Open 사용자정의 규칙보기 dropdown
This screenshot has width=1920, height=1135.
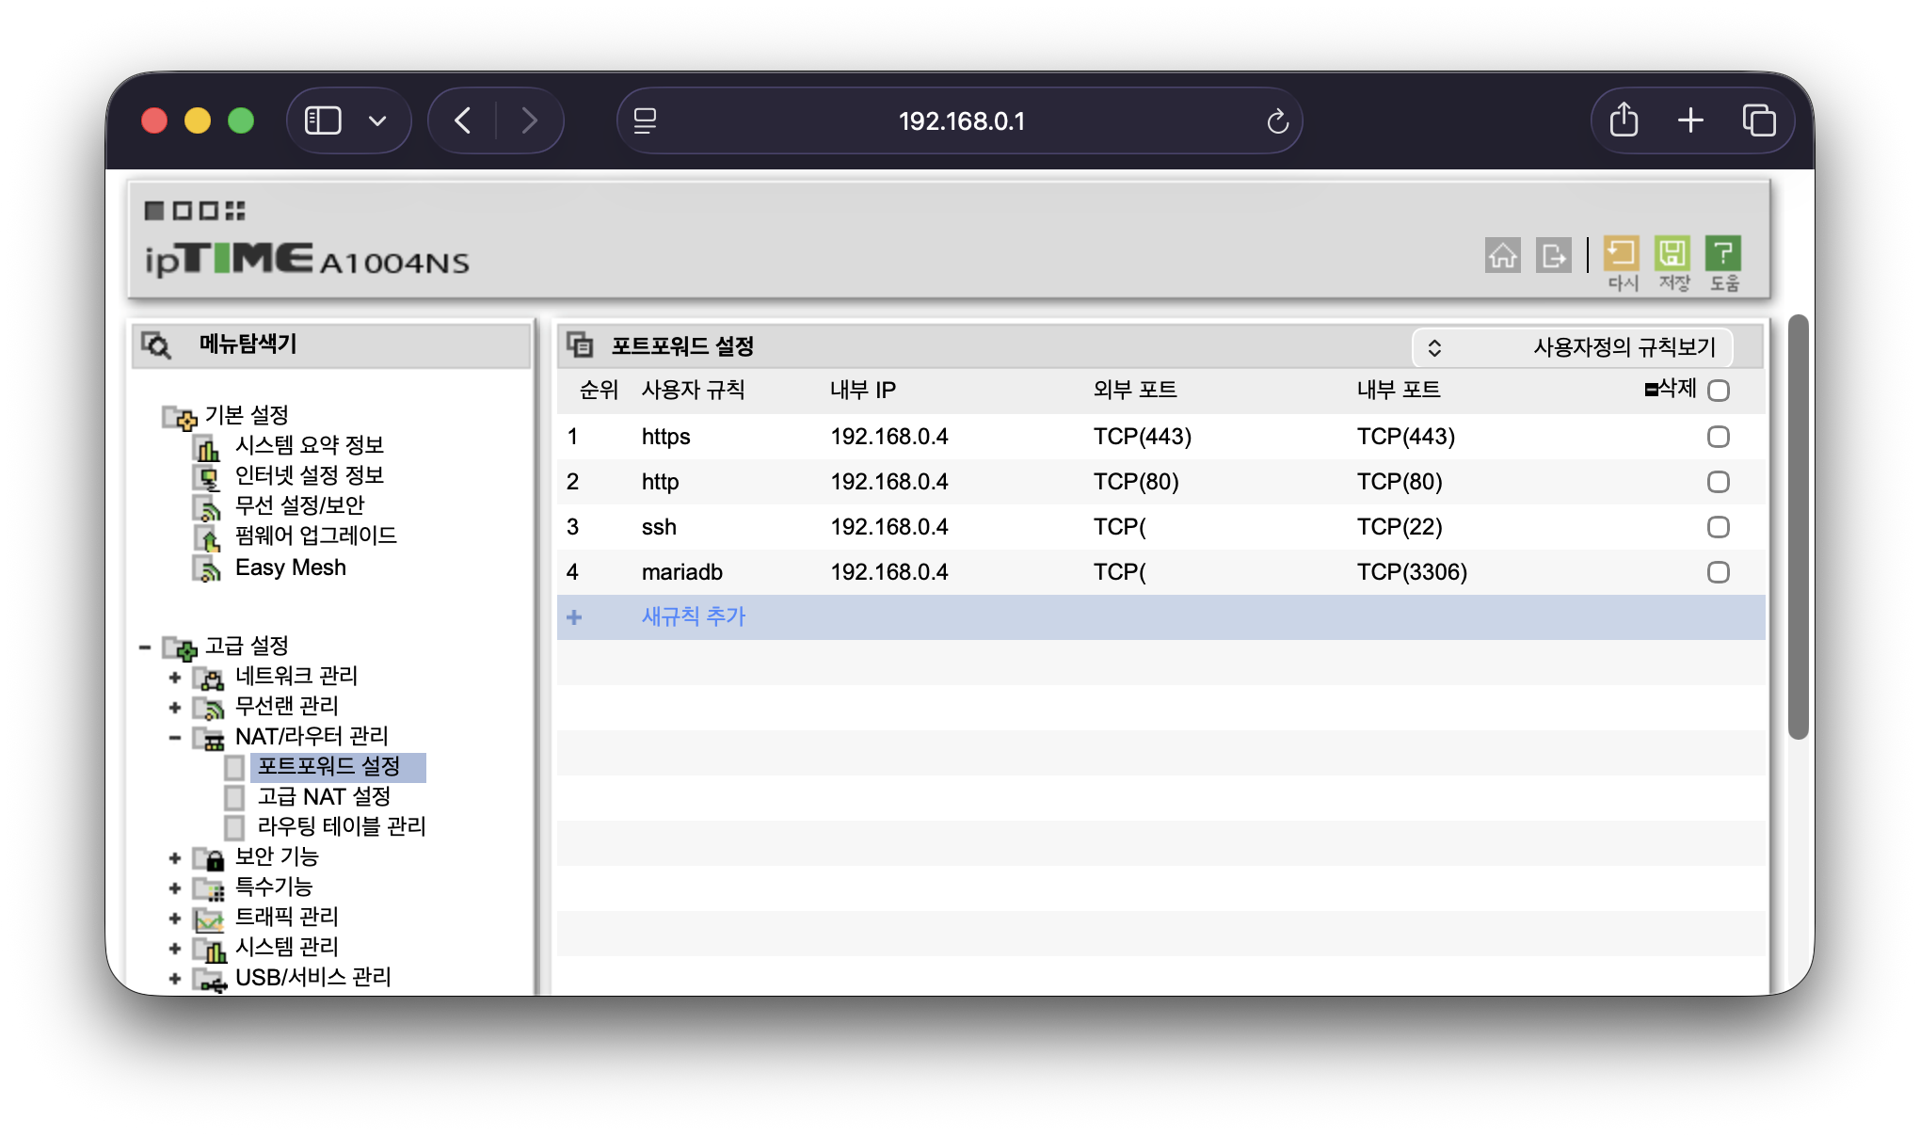click(1572, 347)
